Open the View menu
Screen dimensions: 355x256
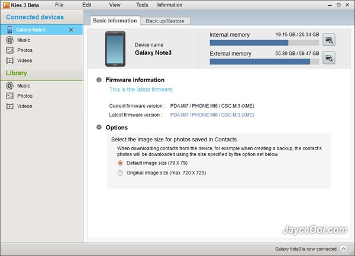115,5
